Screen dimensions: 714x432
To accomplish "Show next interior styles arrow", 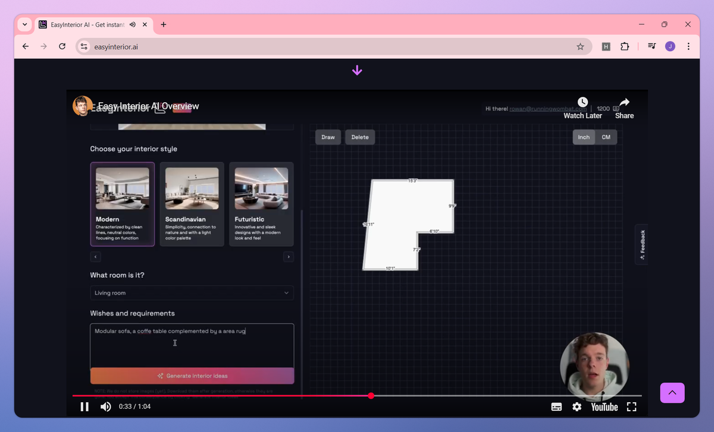I will [x=289, y=257].
